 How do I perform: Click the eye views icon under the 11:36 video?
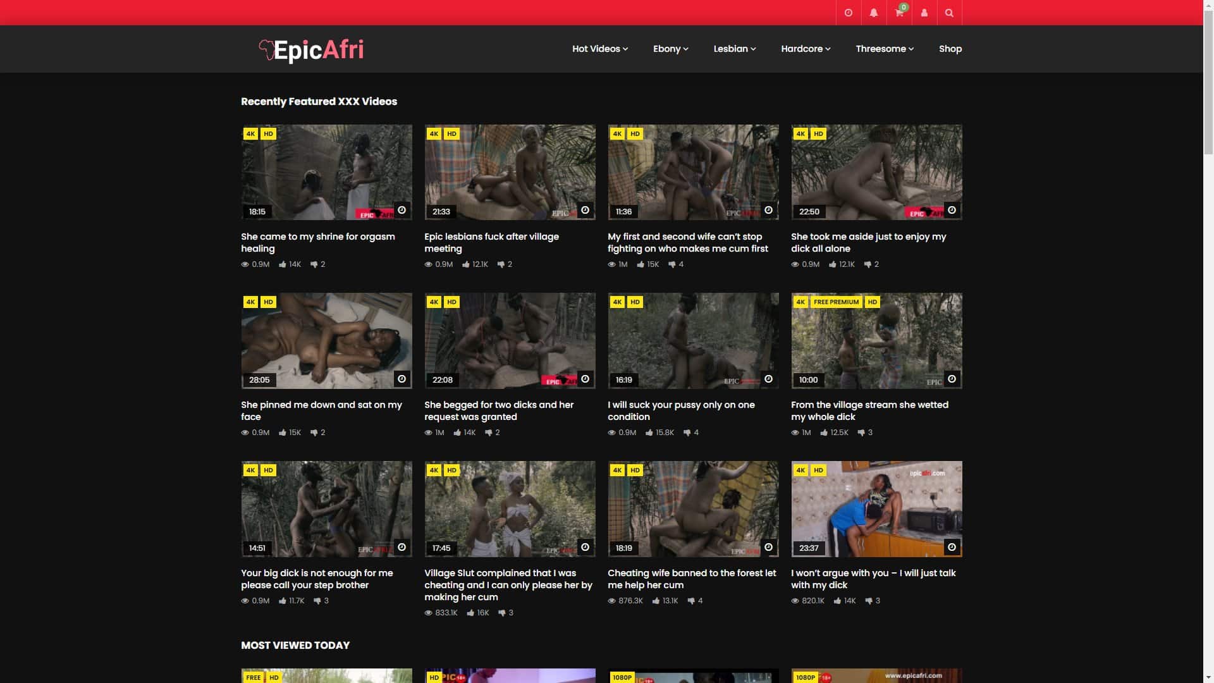(x=611, y=264)
